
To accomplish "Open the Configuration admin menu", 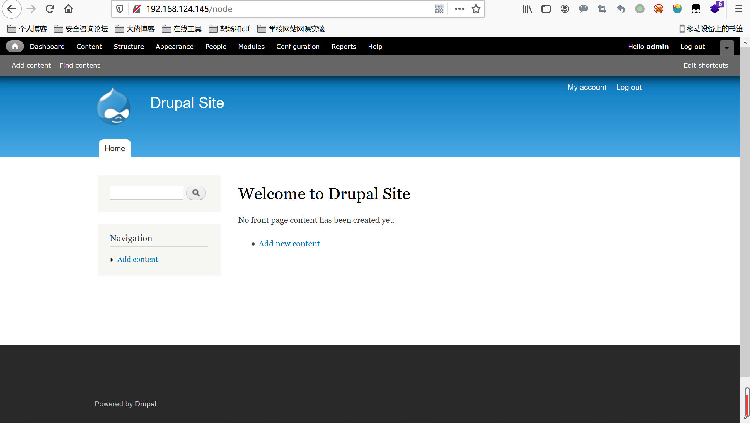I will tap(298, 47).
